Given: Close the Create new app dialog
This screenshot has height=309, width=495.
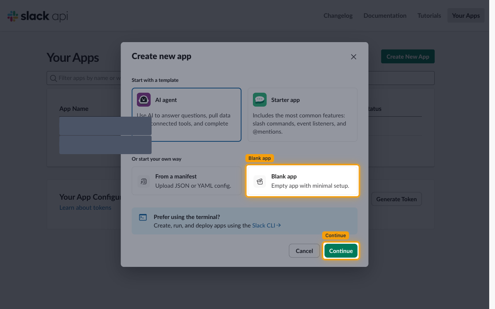Looking at the screenshot, I should 353,57.
